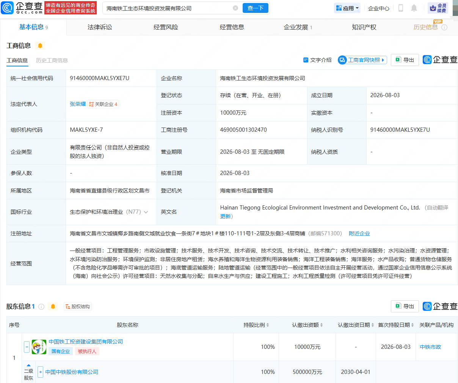Viewport: 458px width, 383px height.
Task: Open 文字介绍 text introduction
Action: coord(317,60)
